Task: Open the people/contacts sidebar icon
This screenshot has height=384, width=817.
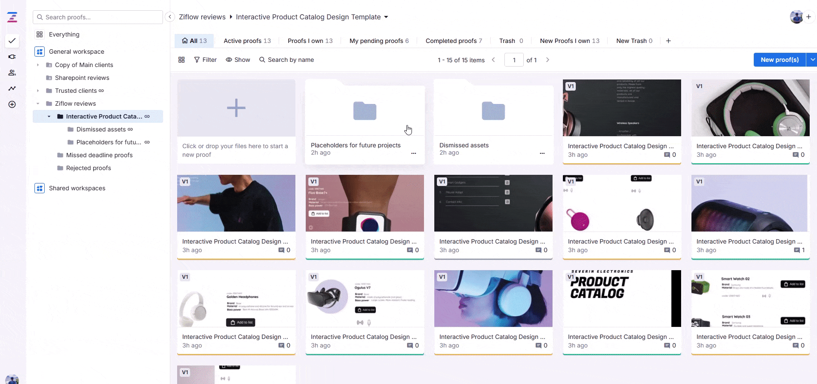Action: point(12,73)
